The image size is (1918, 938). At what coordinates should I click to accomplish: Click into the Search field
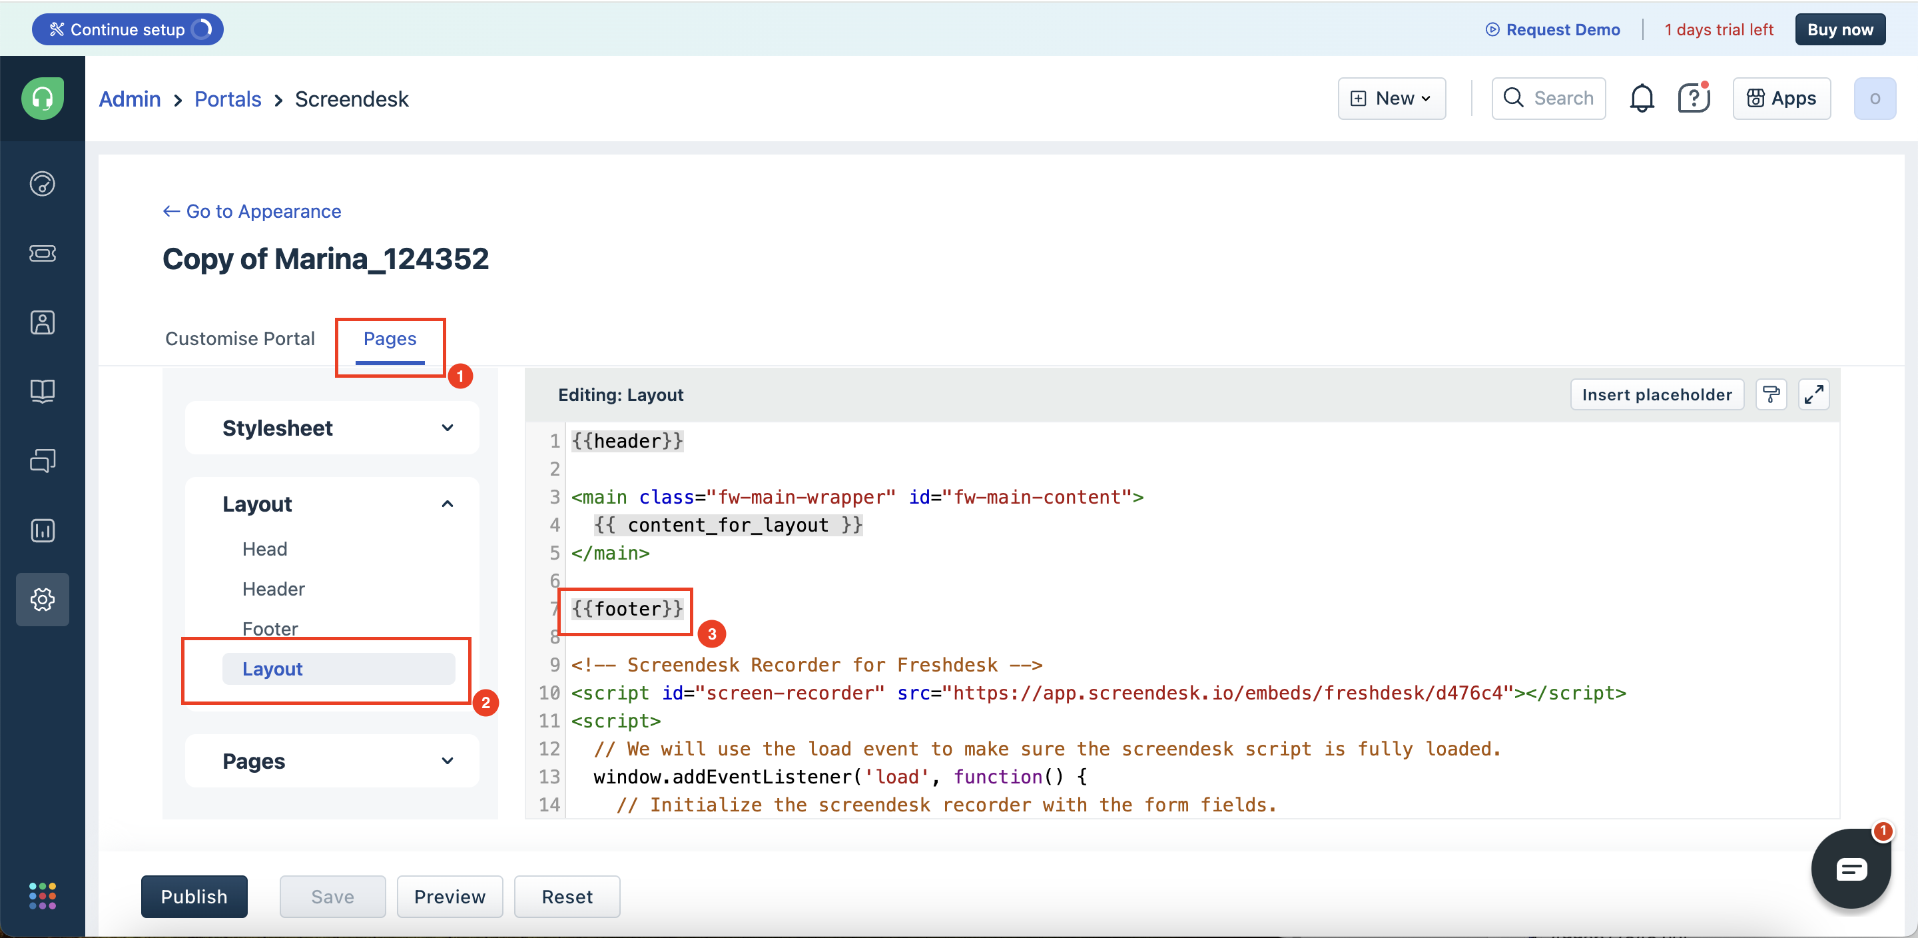coord(1548,99)
